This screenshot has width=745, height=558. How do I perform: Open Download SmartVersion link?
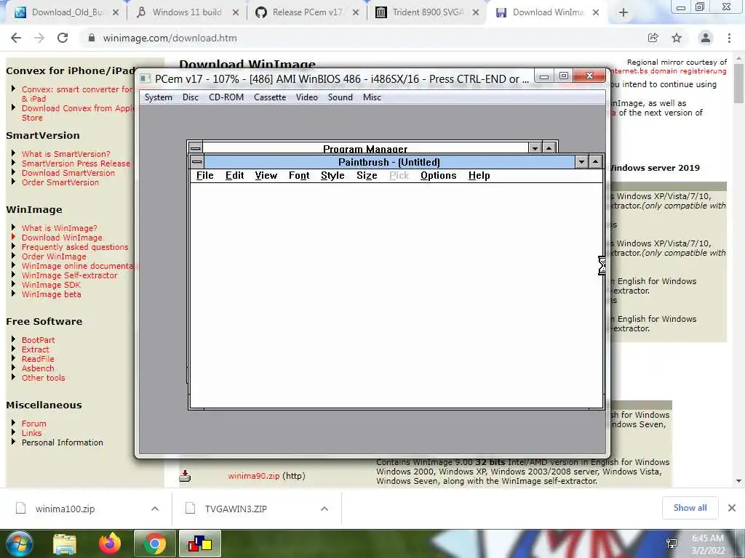(x=68, y=173)
